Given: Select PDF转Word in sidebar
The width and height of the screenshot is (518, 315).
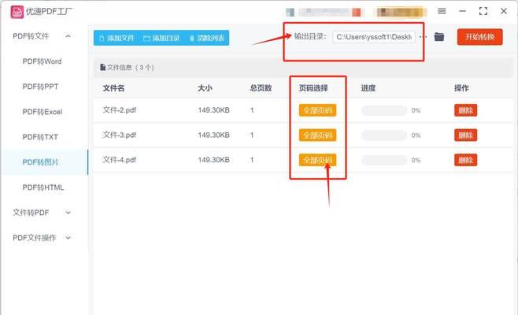Looking at the screenshot, I should pos(42,61).
